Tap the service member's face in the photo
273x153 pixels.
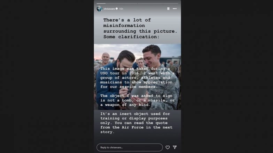point(152,57)
